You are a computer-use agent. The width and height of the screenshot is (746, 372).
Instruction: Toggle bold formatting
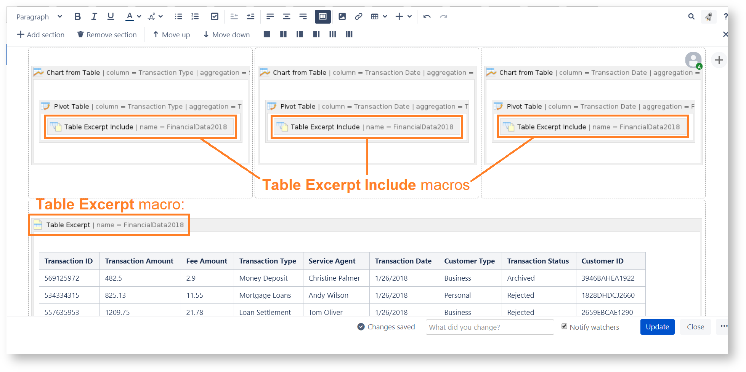[77, 16]
